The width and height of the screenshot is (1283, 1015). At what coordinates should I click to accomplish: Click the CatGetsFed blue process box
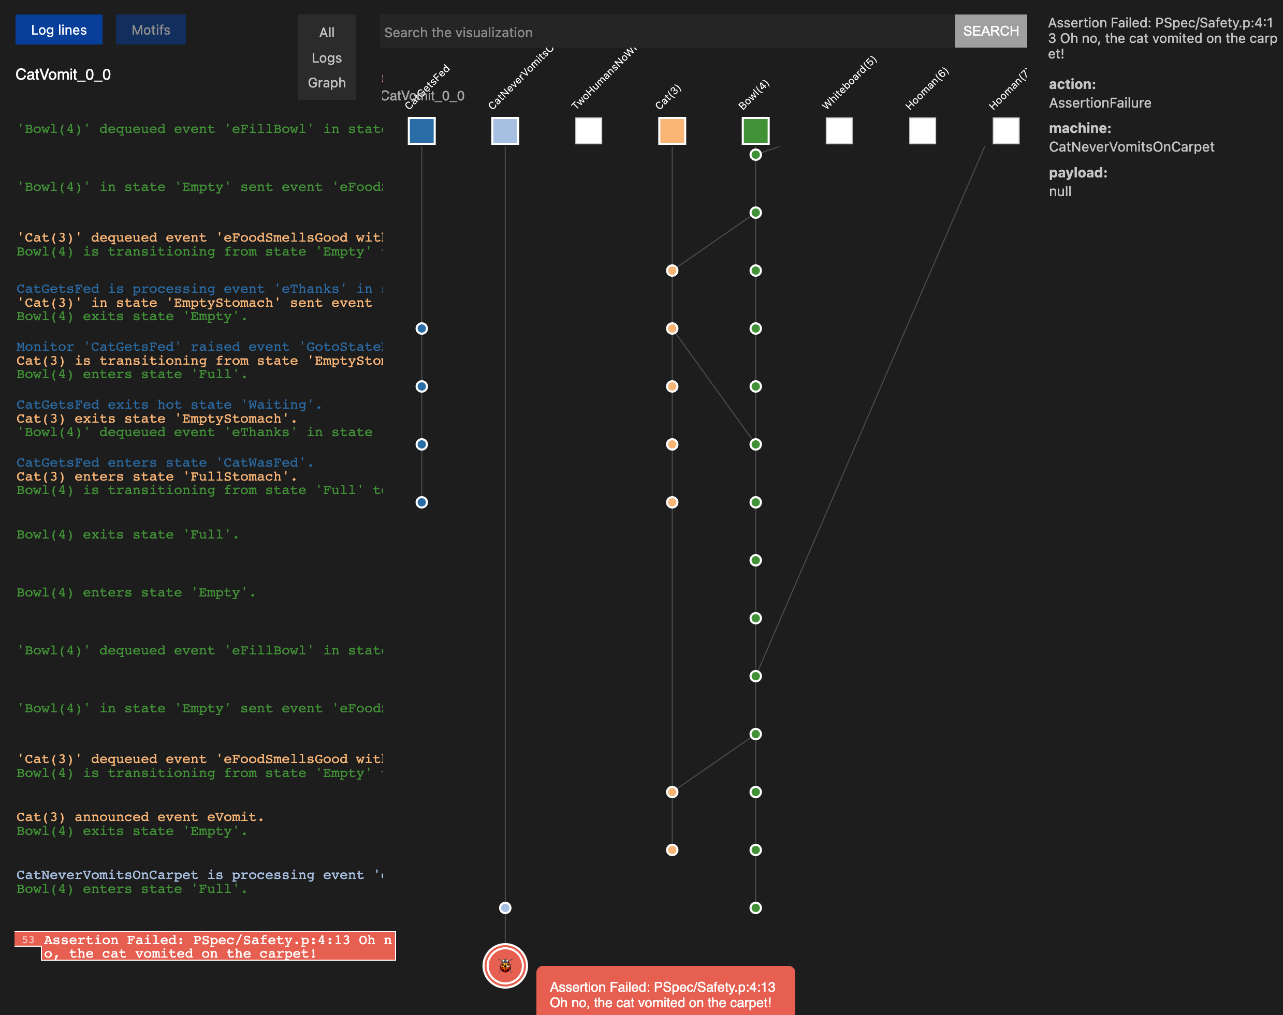coord(421,131)
